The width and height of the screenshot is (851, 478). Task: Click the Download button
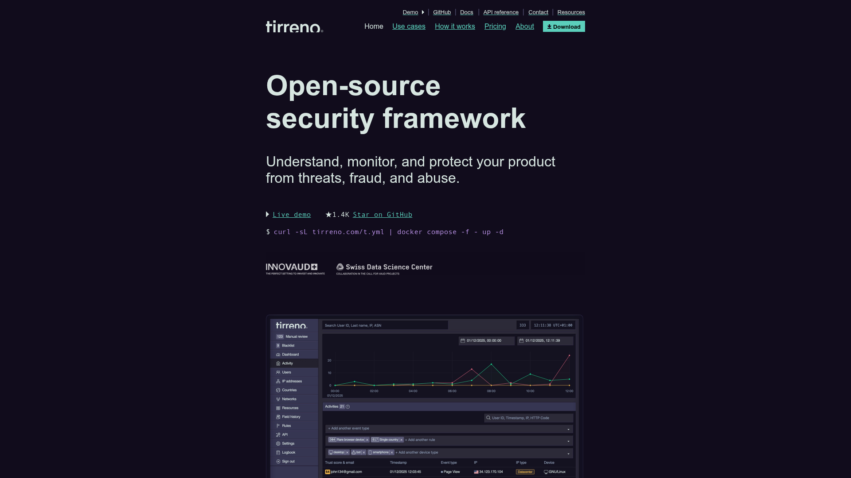click(x=564, y=27)
